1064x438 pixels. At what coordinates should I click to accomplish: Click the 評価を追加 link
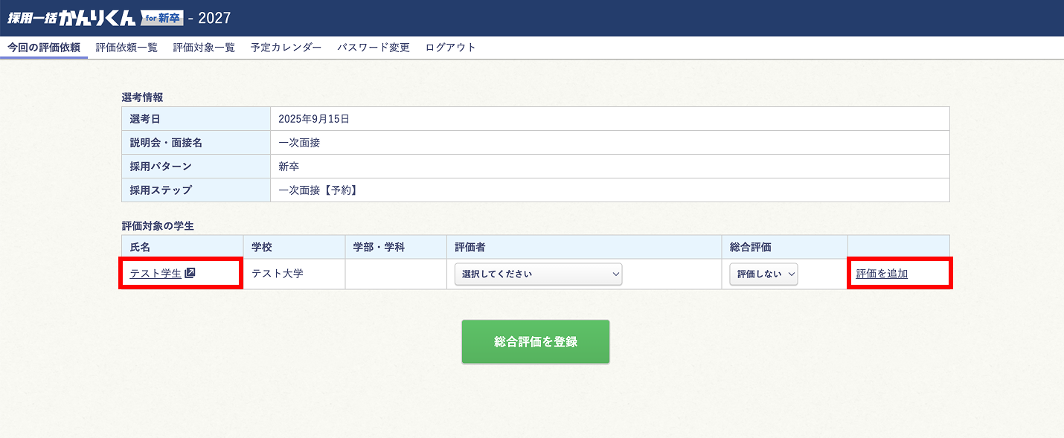click(x=882, y=273)
